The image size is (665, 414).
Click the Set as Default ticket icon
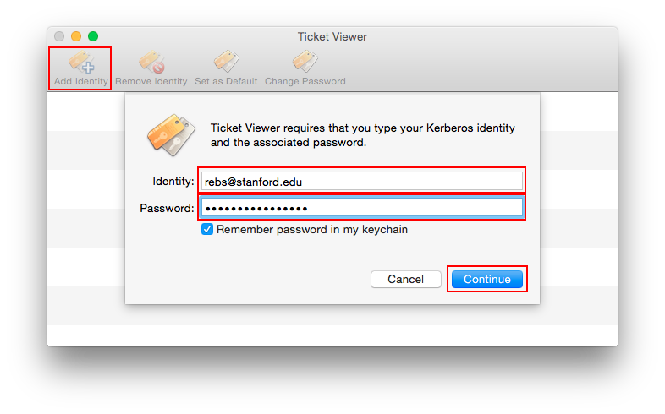(x=227, y=62)
